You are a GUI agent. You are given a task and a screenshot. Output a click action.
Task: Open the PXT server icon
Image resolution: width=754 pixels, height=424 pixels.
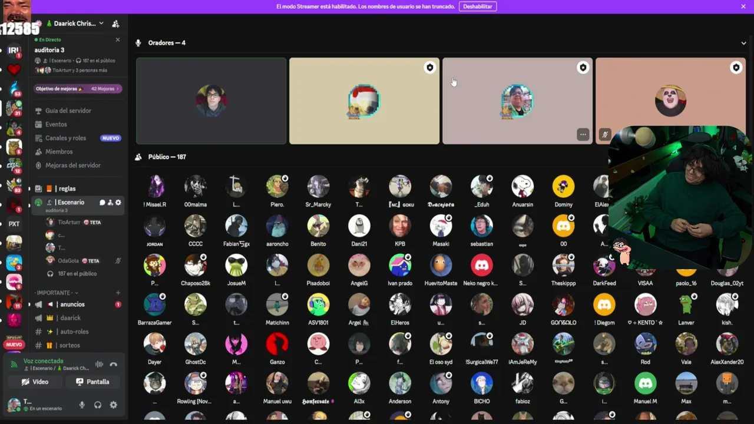click(14, 224)
